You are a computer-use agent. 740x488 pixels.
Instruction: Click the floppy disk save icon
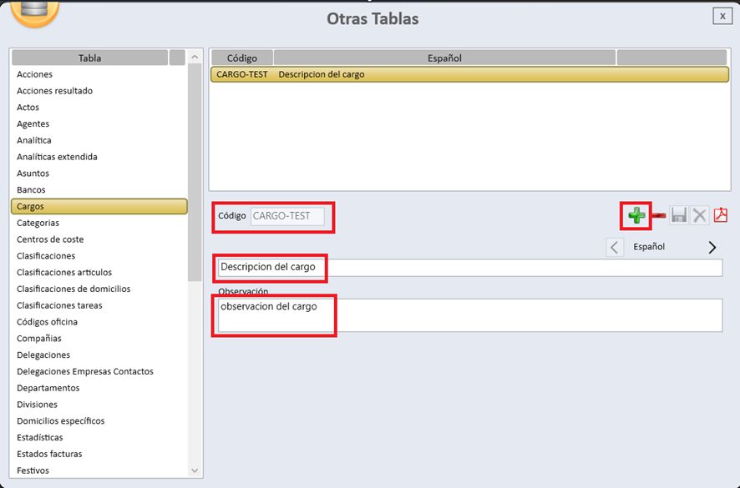[679, 216]
